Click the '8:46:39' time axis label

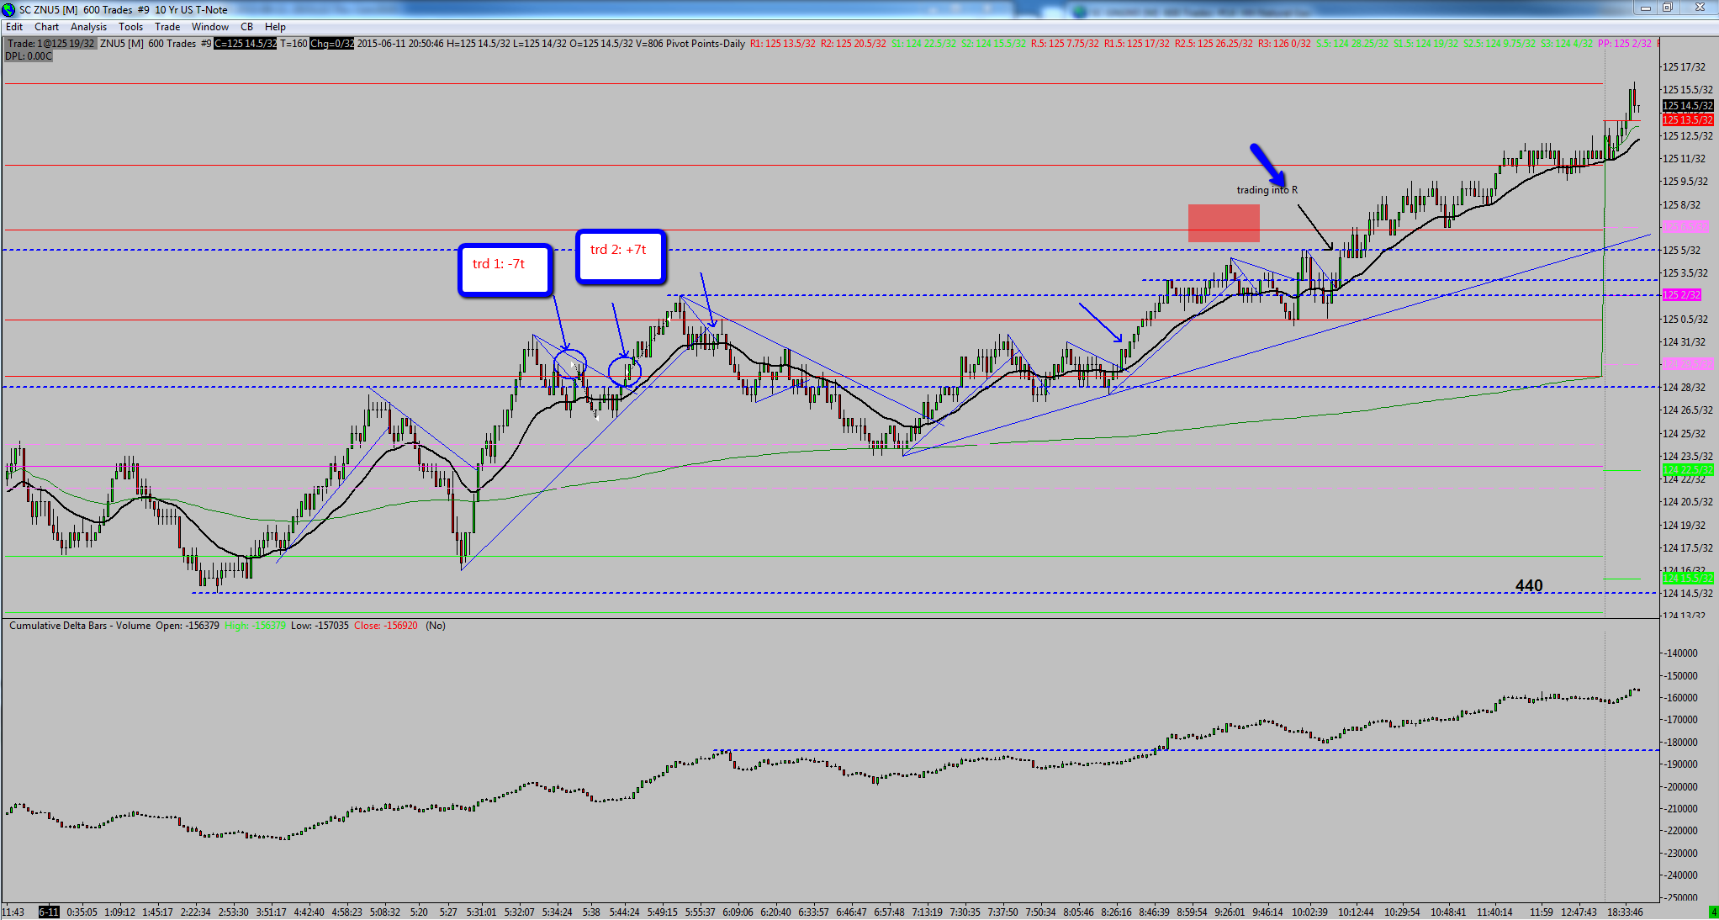tap(1154, 912)
